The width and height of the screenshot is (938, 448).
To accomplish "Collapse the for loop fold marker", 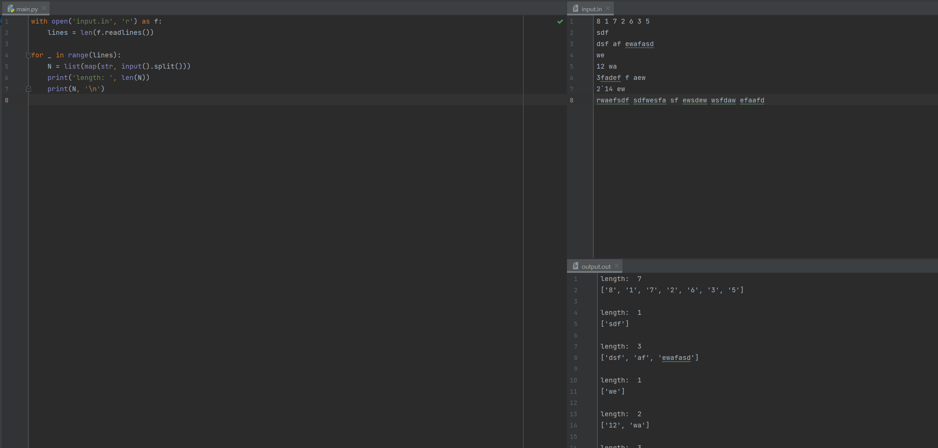I will (28, 55).
